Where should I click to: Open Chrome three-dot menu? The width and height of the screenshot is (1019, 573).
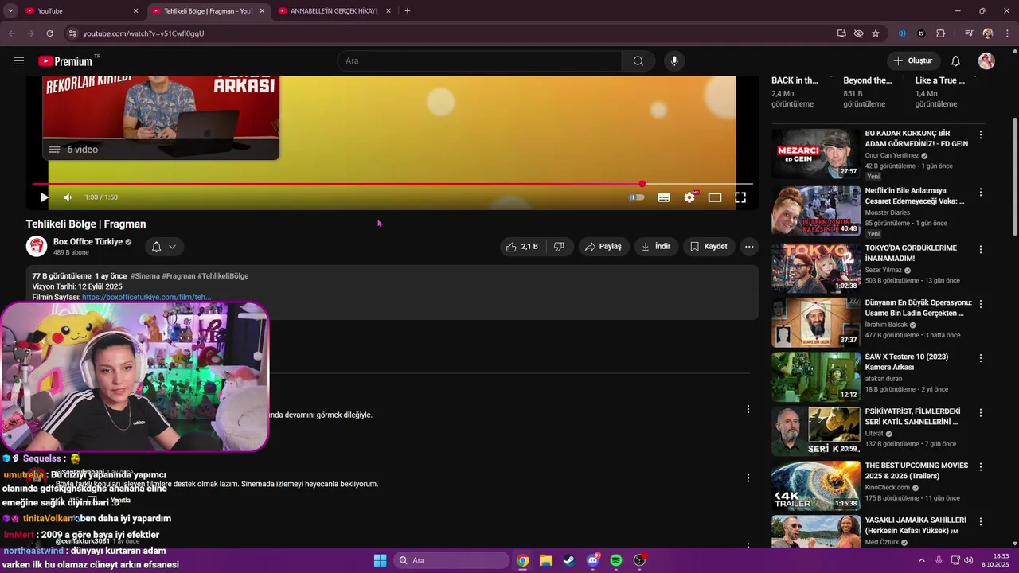click(1006, 33)
